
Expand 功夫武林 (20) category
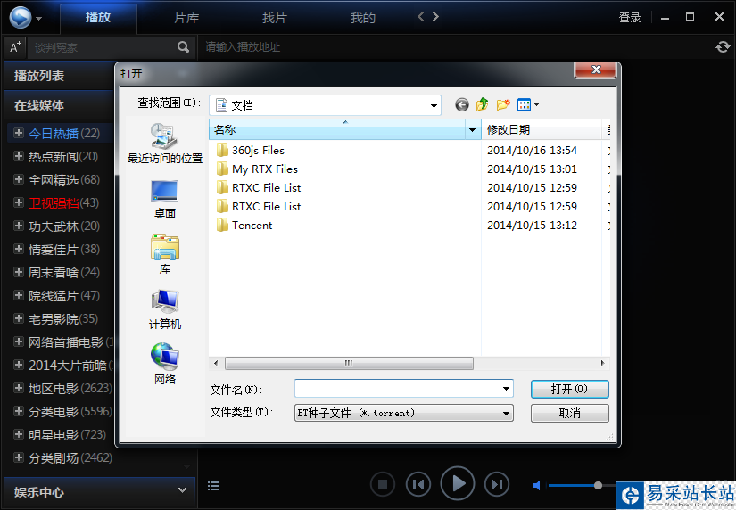19,226
